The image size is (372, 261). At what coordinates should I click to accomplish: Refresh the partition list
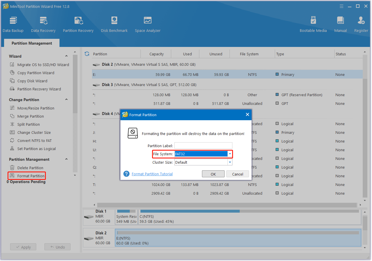pos(87,54)
